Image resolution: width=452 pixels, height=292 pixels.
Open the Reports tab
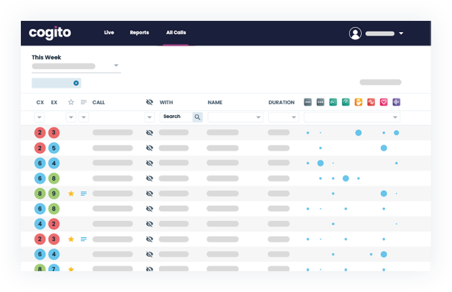click(x=139, y=33)
